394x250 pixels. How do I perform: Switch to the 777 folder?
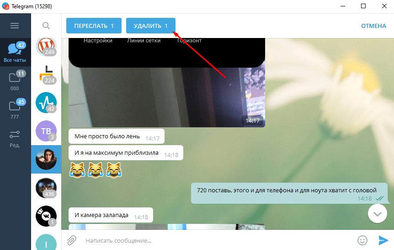click(x=15, y=109)
